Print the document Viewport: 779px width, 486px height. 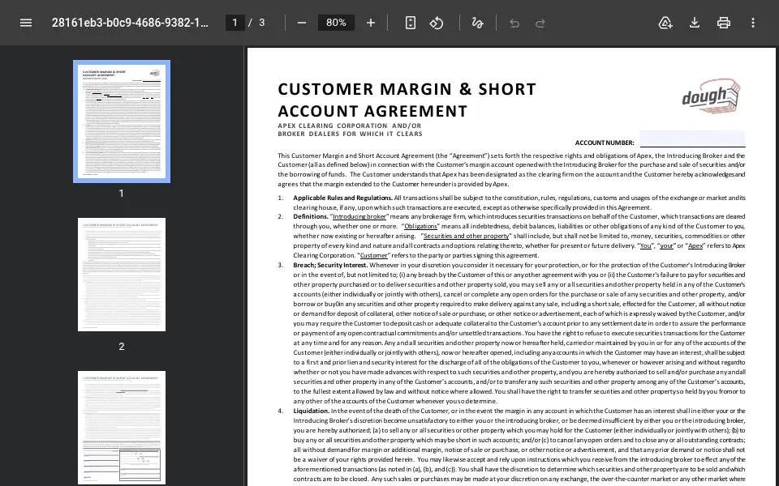tap(723, 23)
